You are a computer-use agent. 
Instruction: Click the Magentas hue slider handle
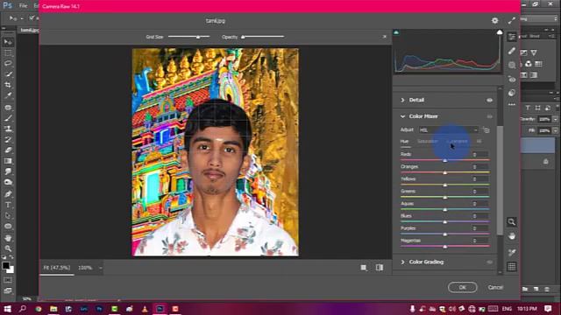[x=445, y=247]
